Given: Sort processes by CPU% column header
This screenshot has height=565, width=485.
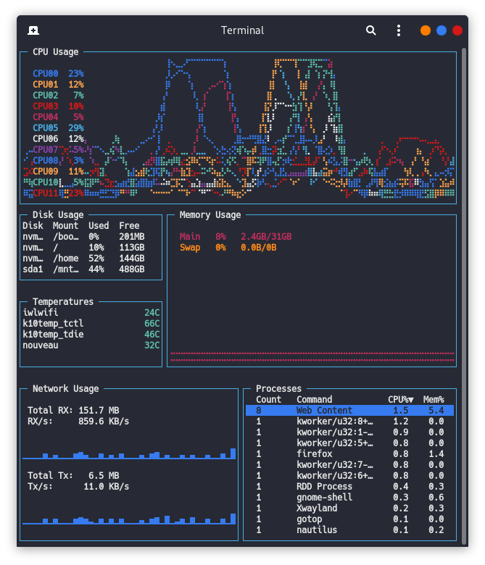Looking at the screenshot, I should (x=401, y=400).
